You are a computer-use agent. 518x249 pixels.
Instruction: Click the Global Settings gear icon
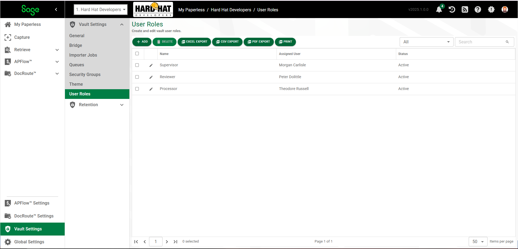[x=8, y=242]
